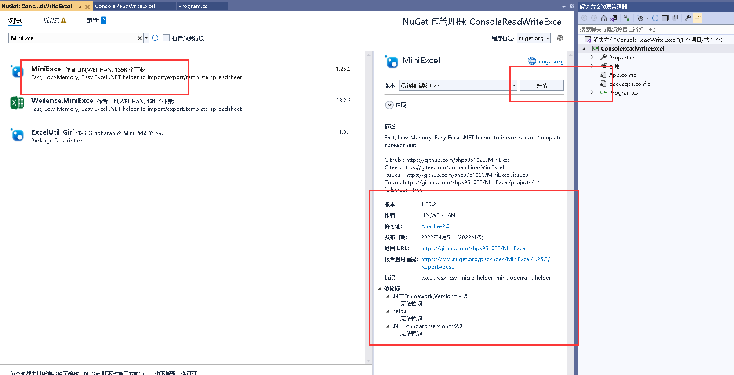This screenshot has height=375, width=734.
Task: Select the solution root node in Solution Explorer
Action: (658, 40)
